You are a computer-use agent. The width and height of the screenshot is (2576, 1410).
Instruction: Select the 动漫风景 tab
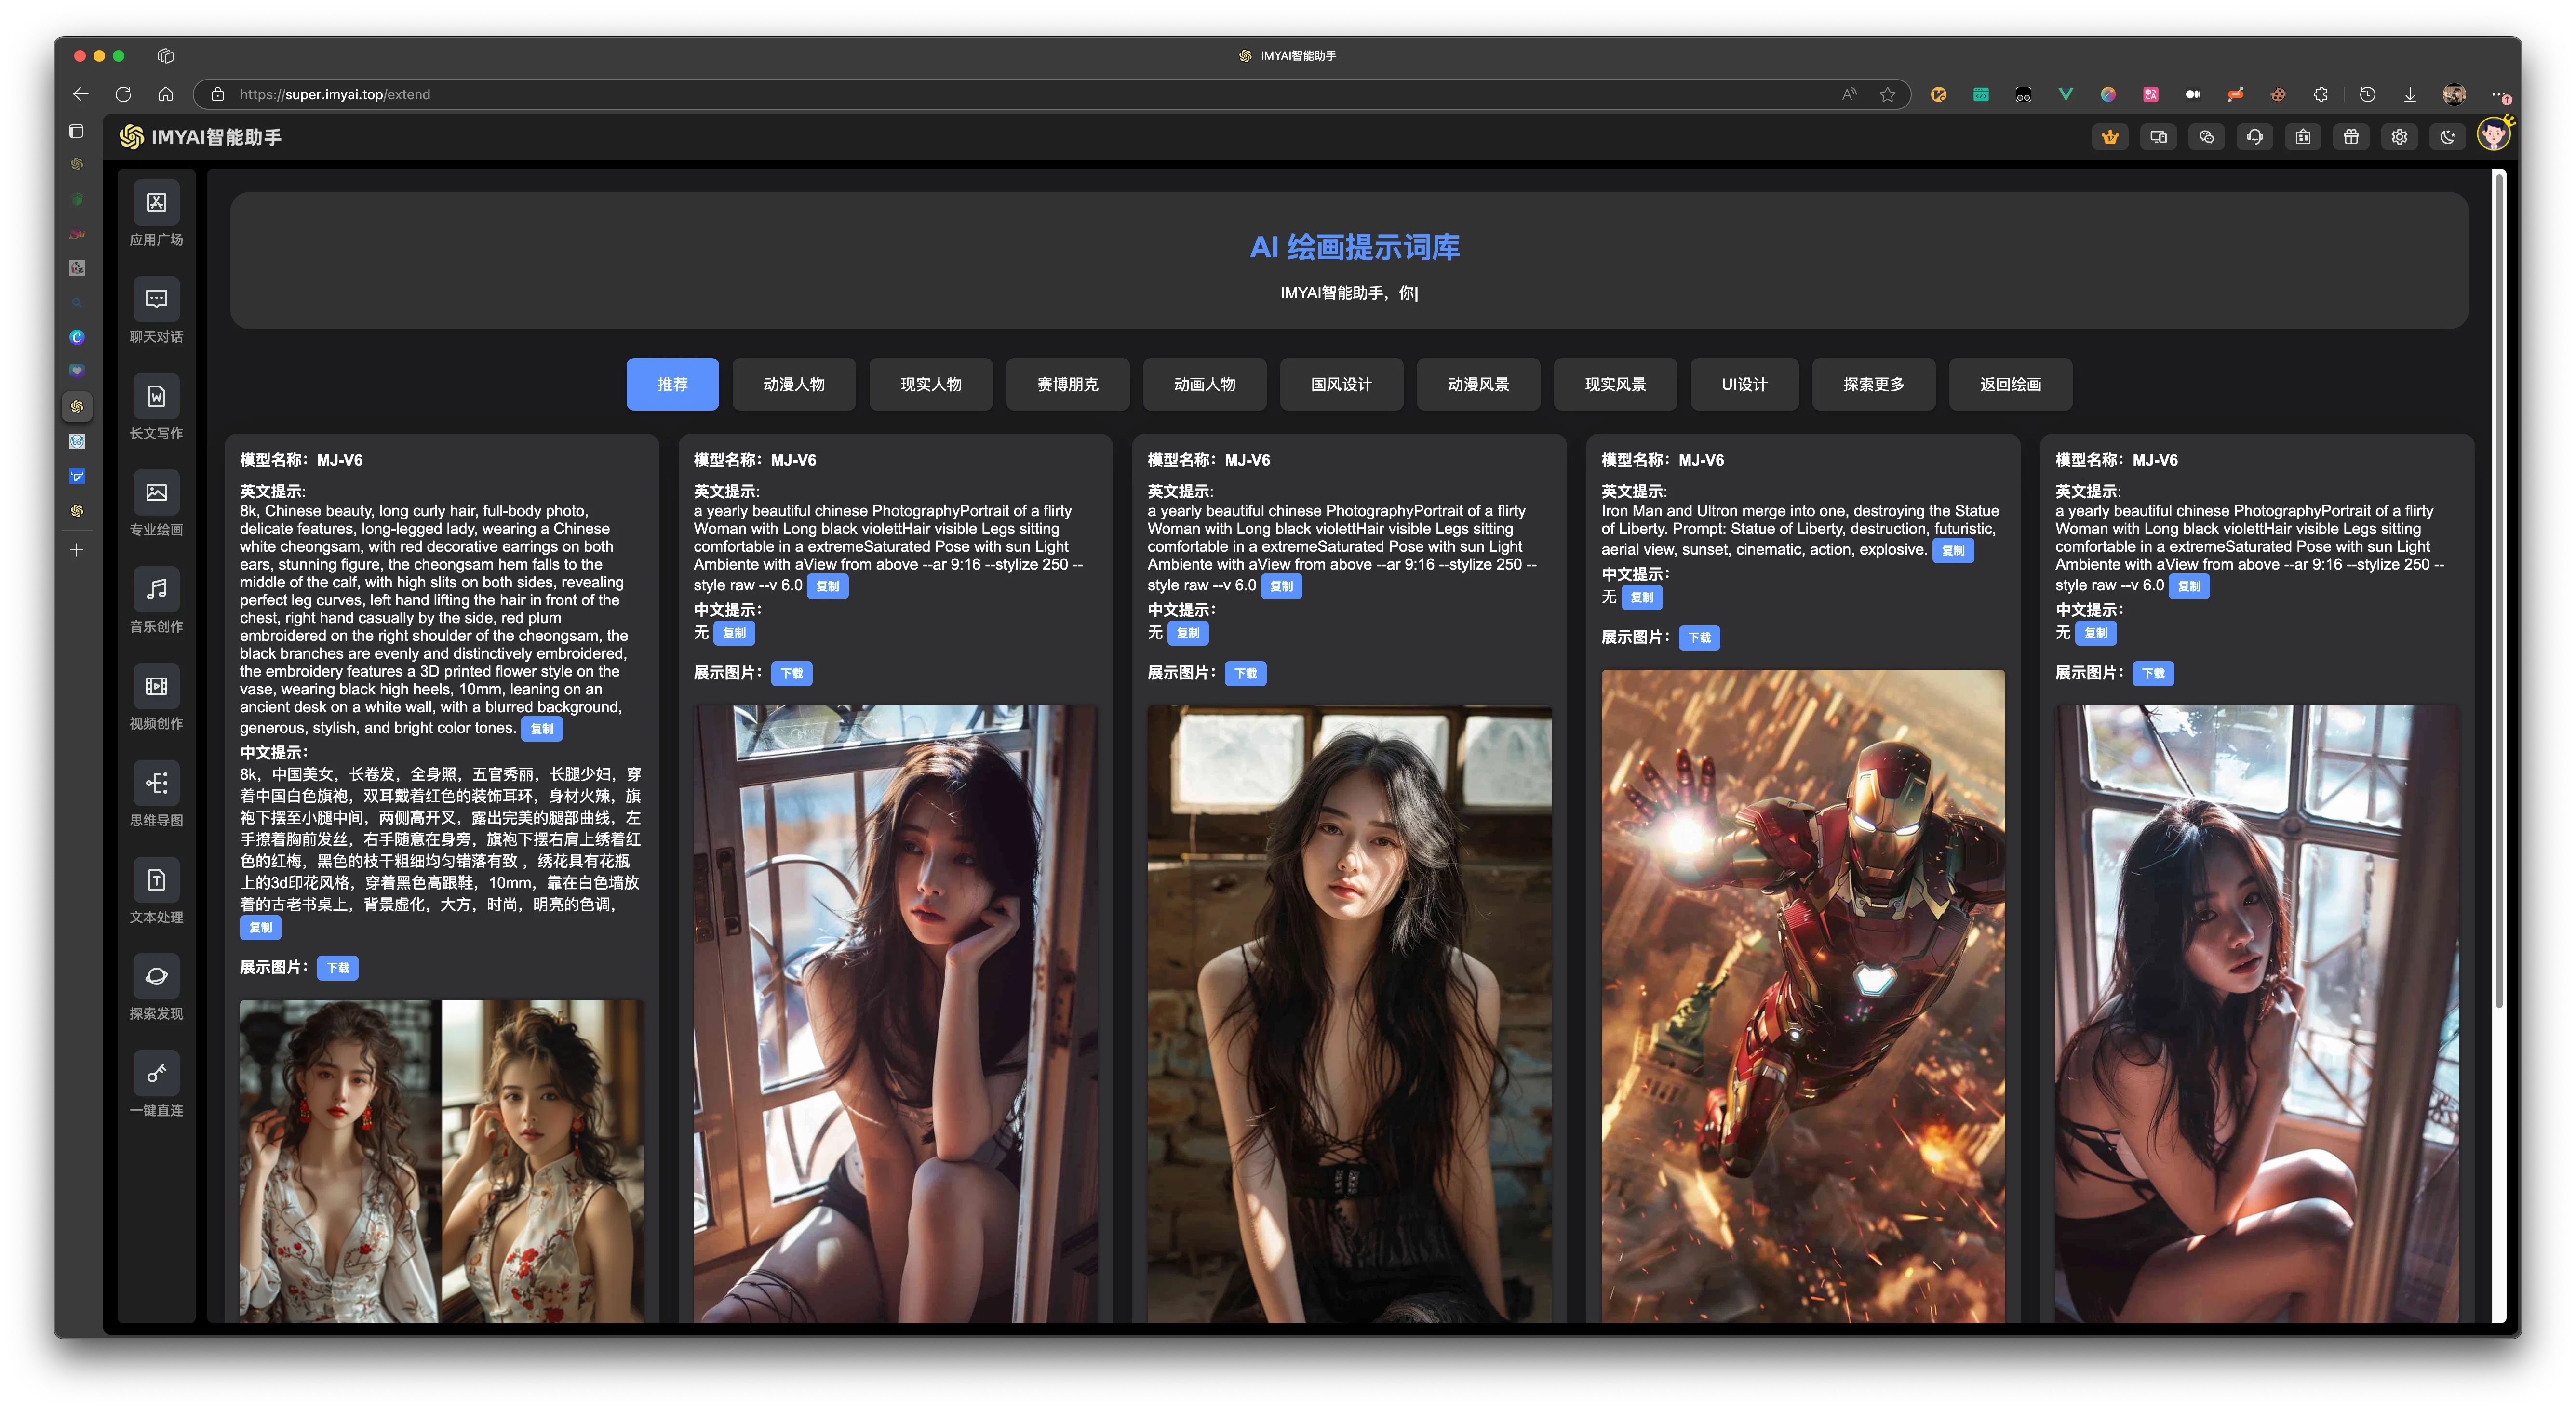click(x=1479, y=384)
